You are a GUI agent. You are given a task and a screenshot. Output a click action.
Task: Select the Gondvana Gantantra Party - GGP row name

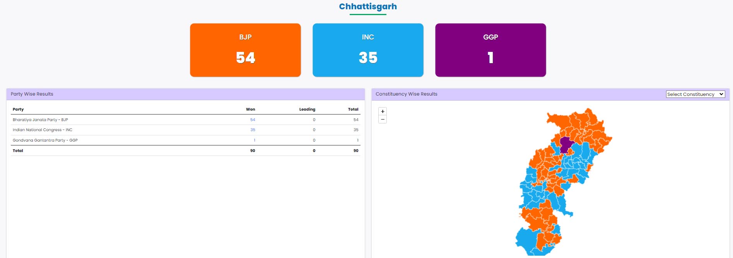pos(45,140)
